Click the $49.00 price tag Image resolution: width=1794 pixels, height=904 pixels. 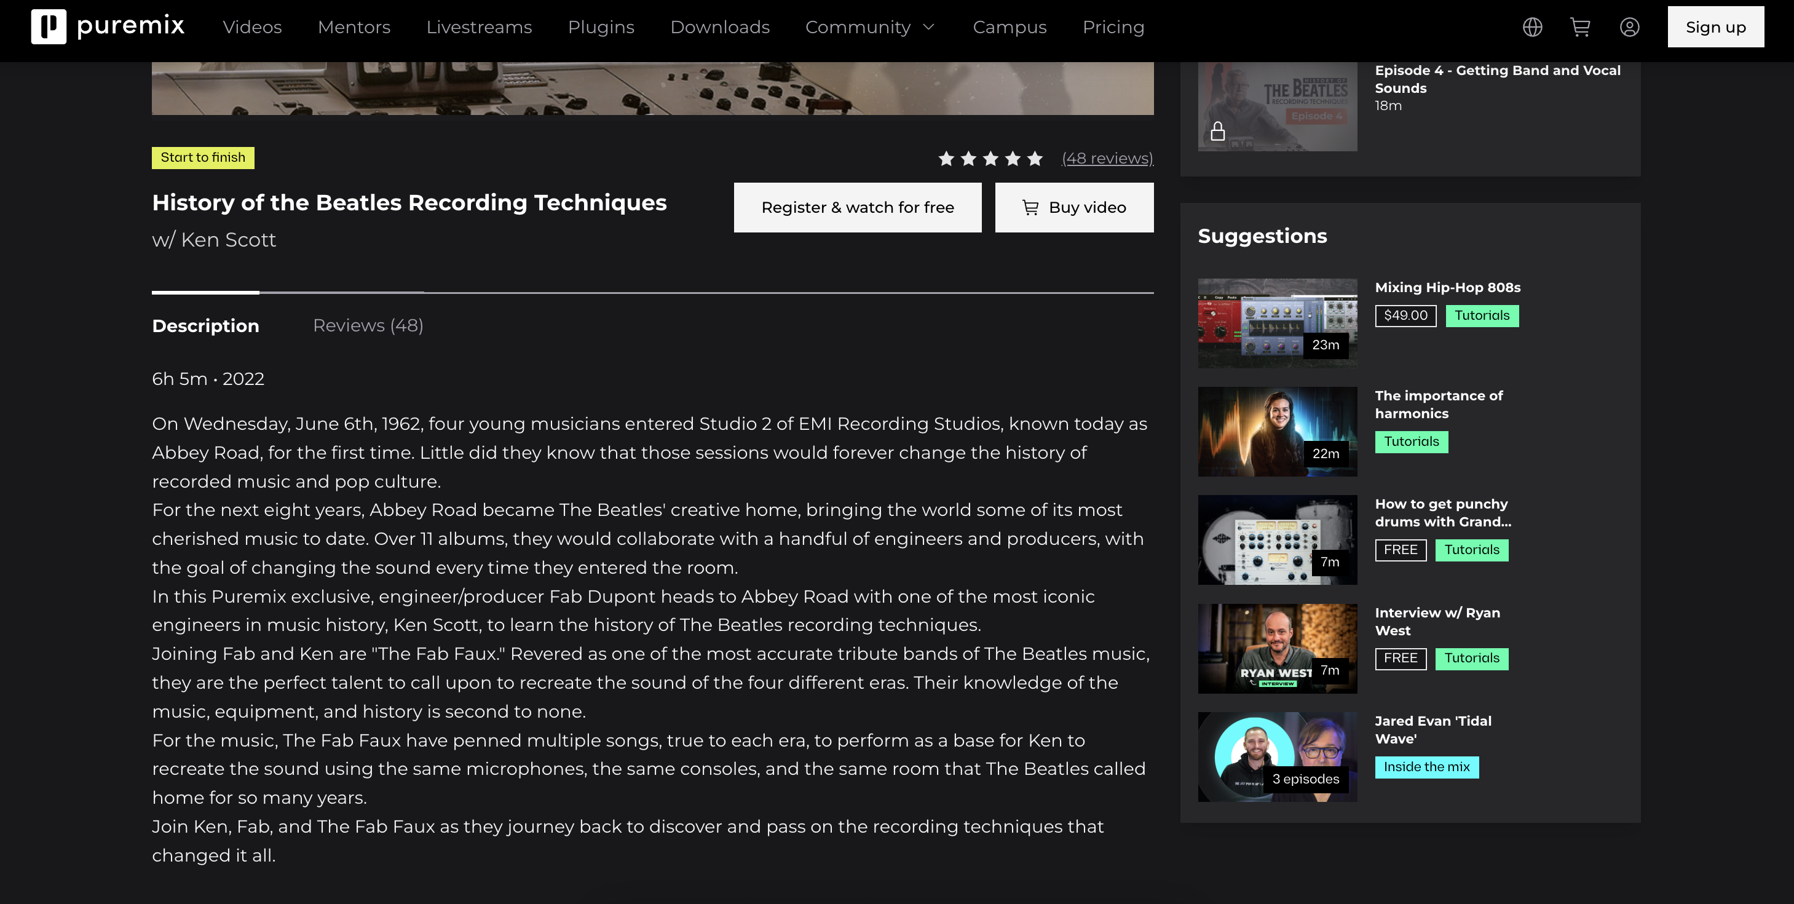pos(1405,315)
